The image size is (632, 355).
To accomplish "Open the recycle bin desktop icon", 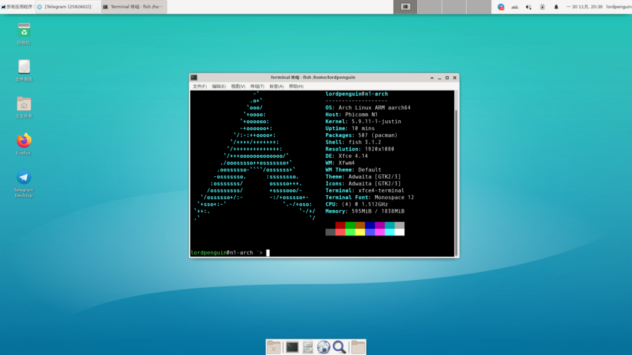I will pos(23,31).
